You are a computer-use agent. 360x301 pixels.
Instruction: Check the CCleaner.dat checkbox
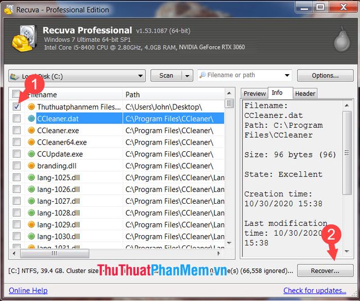(16, 118)
